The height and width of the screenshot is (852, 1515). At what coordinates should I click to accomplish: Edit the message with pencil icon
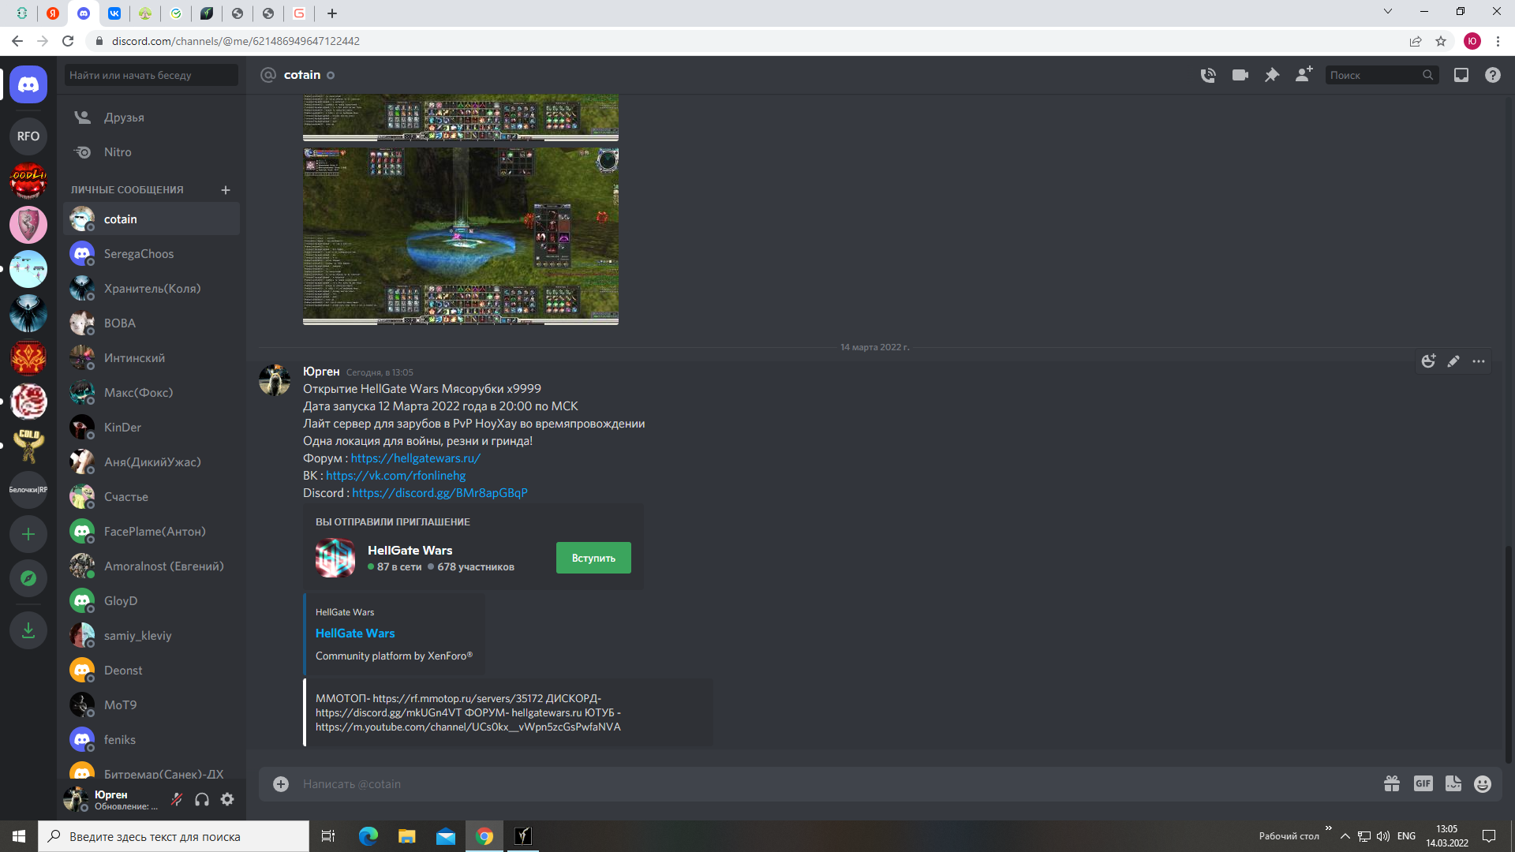point(1453,361)
